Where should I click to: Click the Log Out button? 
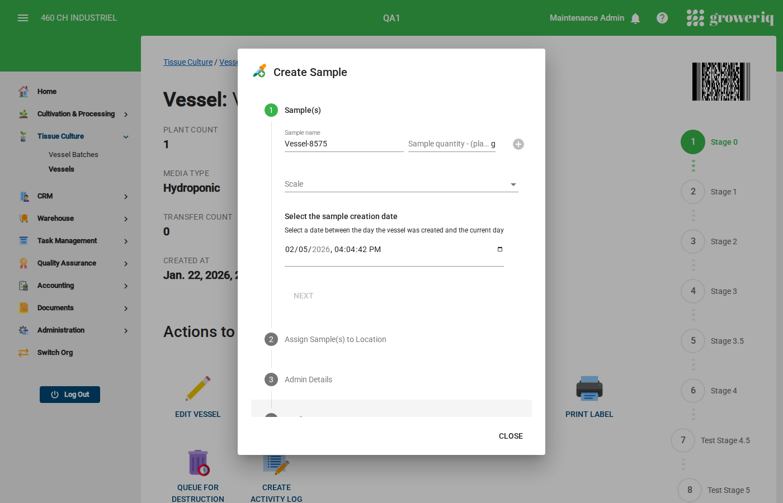click(x=70, y=395)
